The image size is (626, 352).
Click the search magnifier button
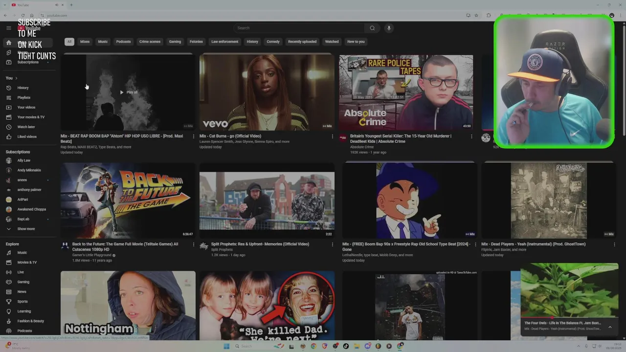coord(372,28)
